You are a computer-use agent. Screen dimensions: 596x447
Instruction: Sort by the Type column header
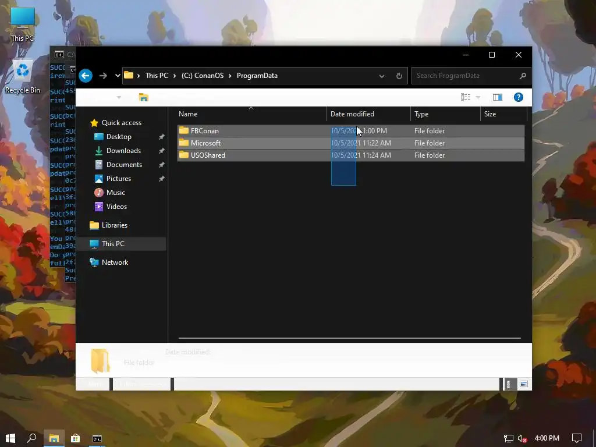point(445,114)
